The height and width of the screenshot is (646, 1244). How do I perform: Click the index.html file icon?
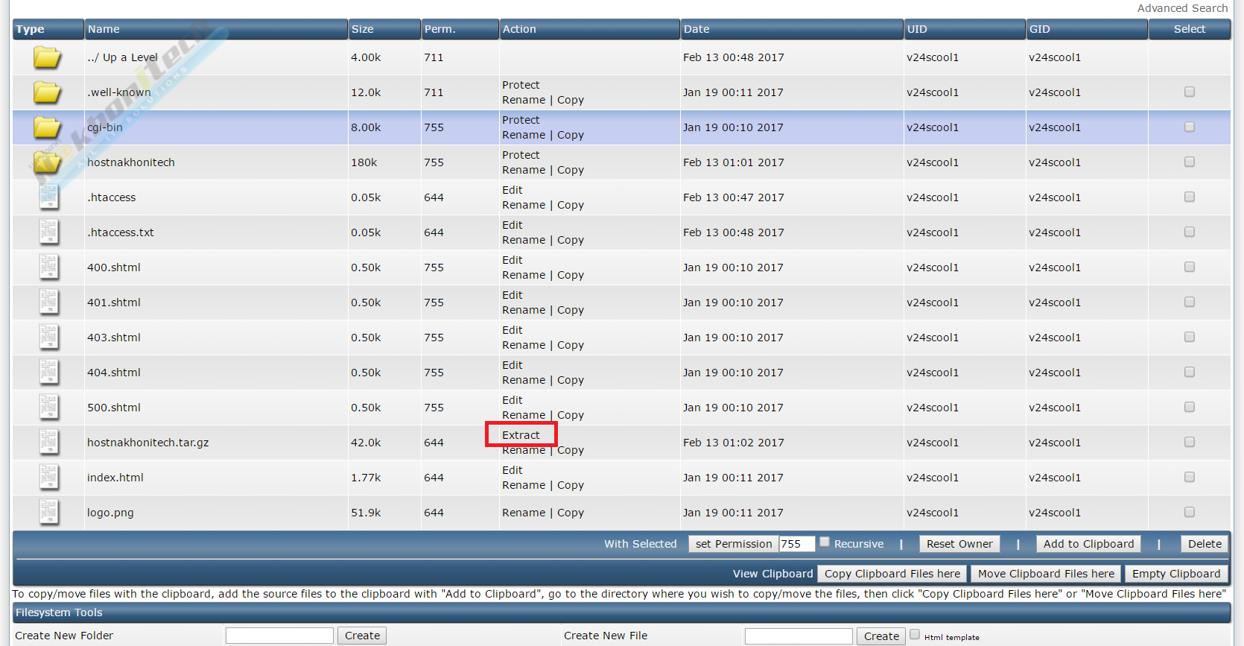48,478
